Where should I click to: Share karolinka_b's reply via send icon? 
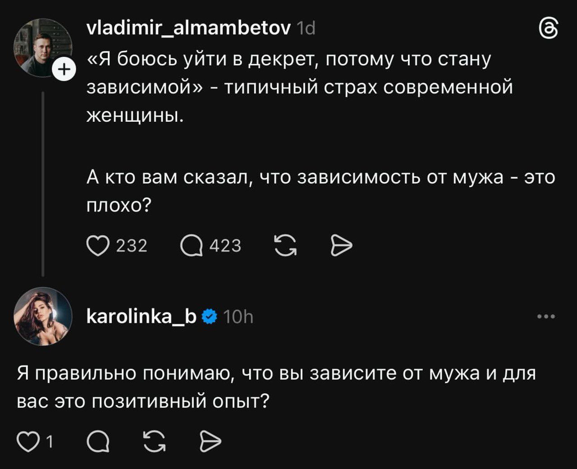(210, 442)
